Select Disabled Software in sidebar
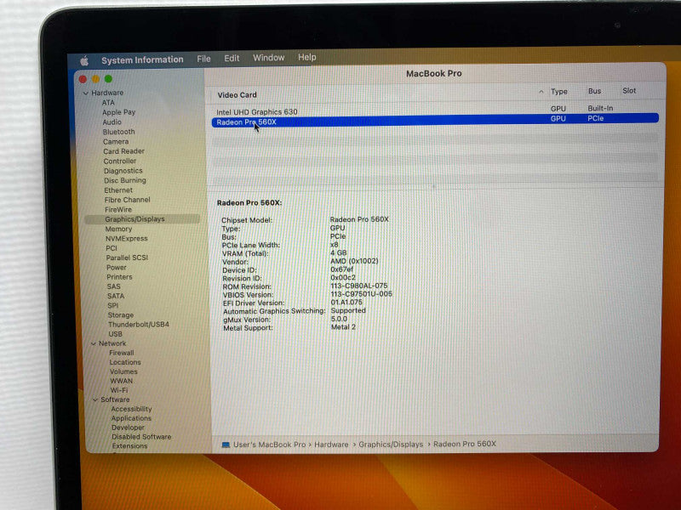 (141, 437)
